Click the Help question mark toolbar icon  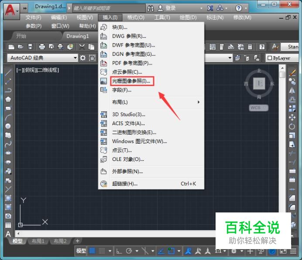tap(262, 47)
